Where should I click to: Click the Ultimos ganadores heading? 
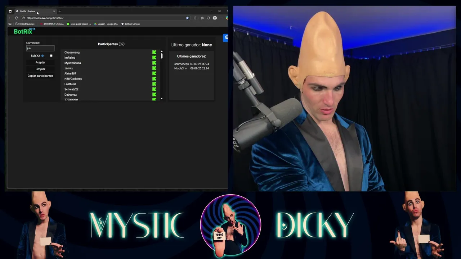tap(192, 56)
